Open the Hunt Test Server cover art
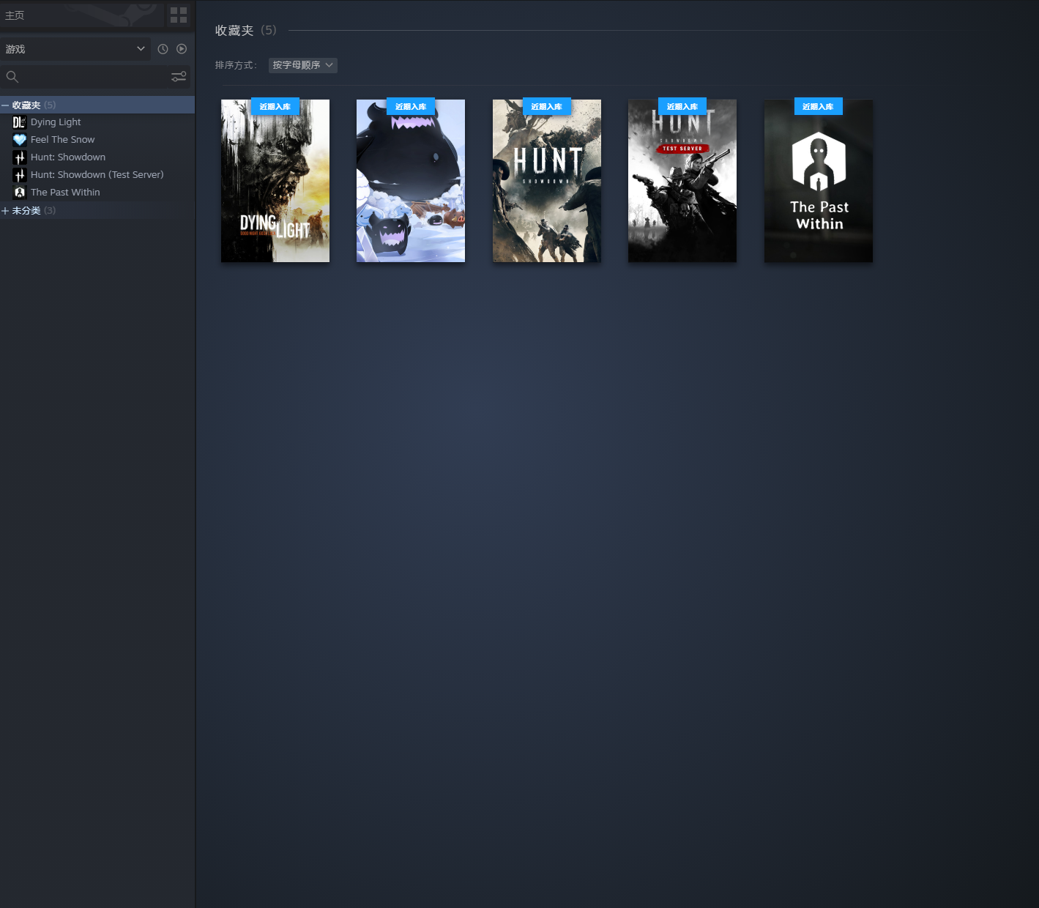The width and height of the screenshot is (1039, 908). click(682, 181)
